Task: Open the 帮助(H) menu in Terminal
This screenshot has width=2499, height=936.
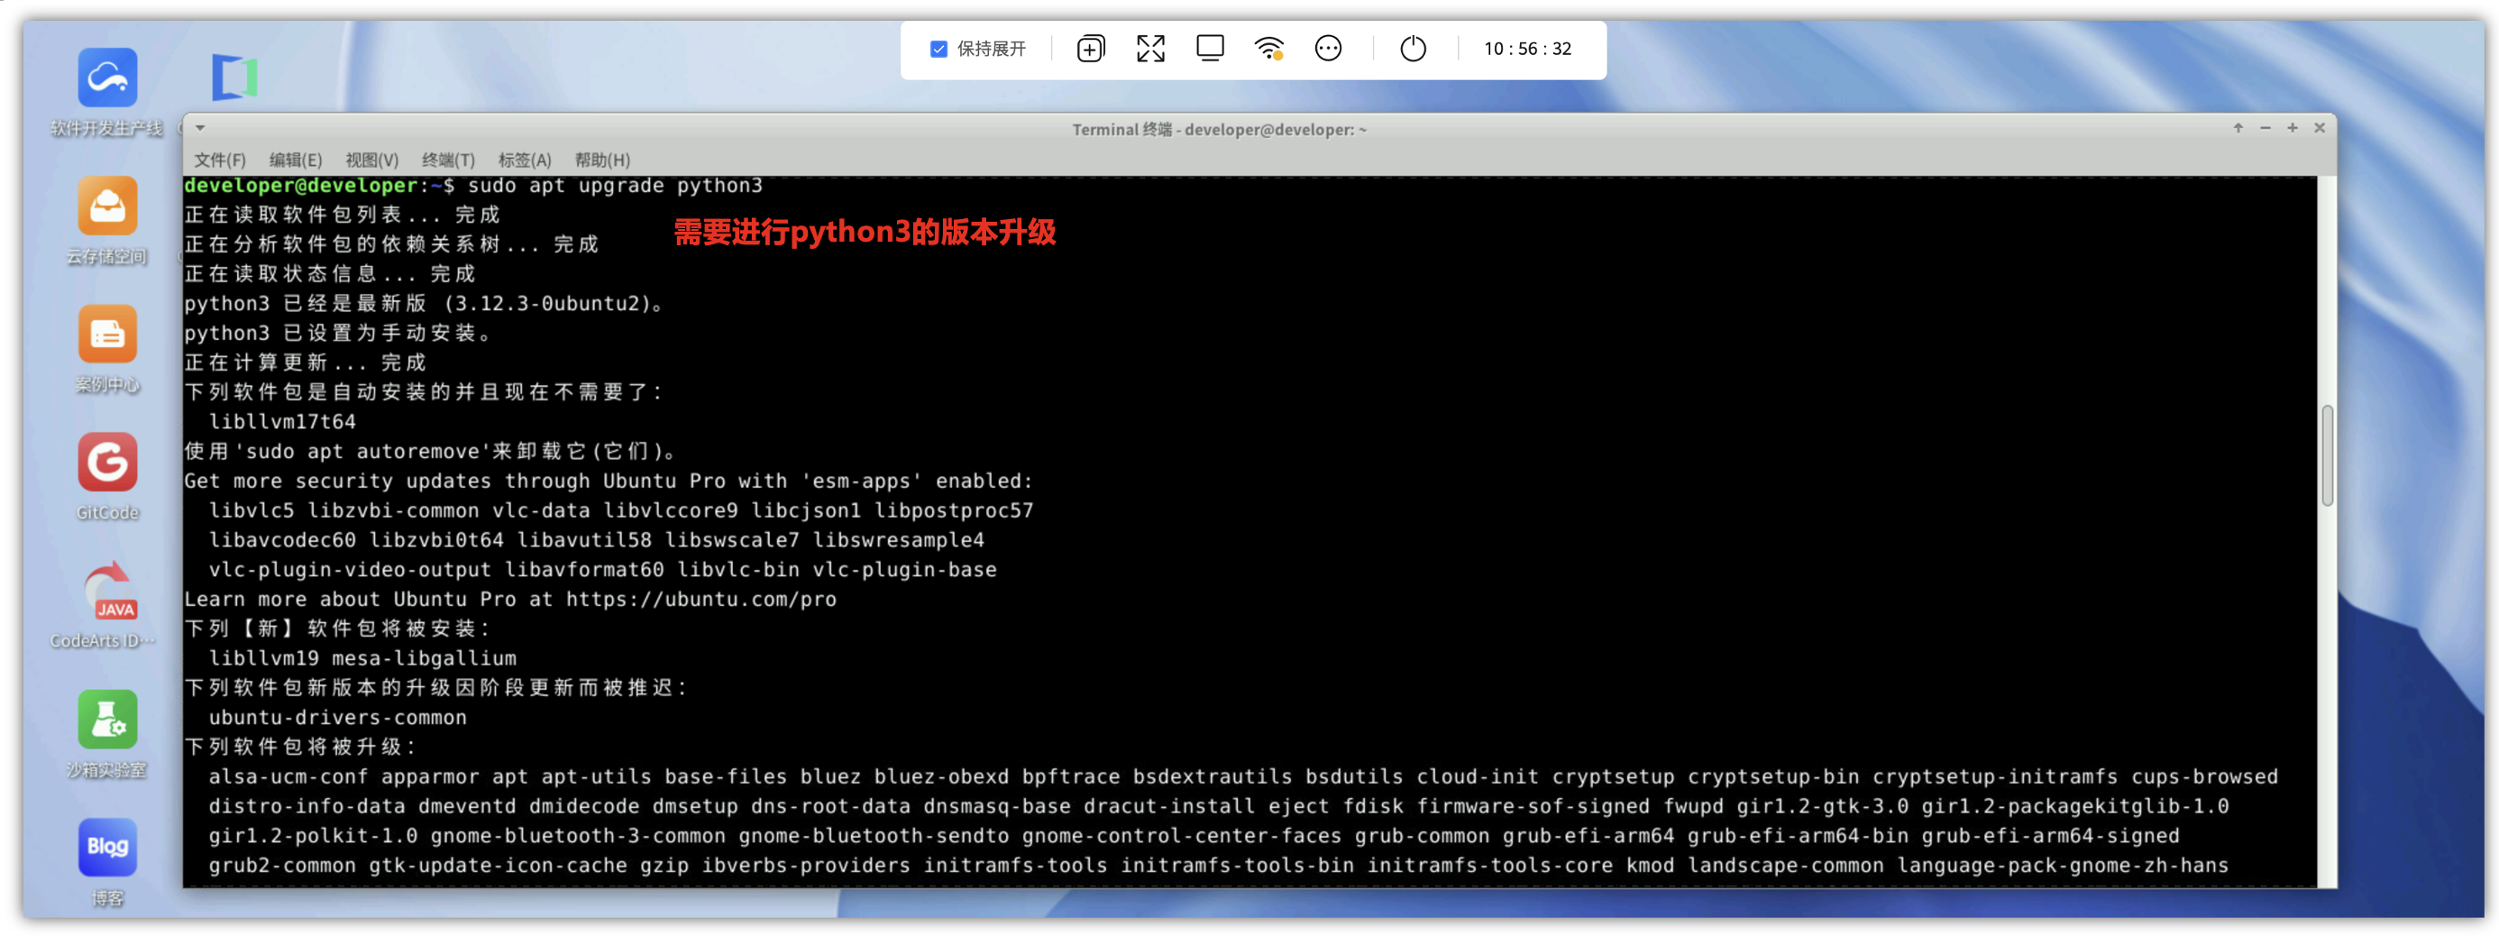Action: [601, 160]
